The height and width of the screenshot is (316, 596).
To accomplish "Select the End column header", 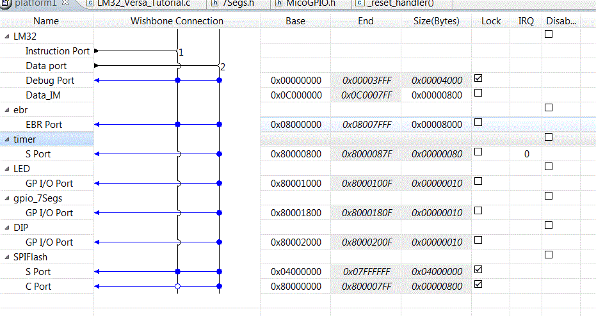I will point(366,21).
